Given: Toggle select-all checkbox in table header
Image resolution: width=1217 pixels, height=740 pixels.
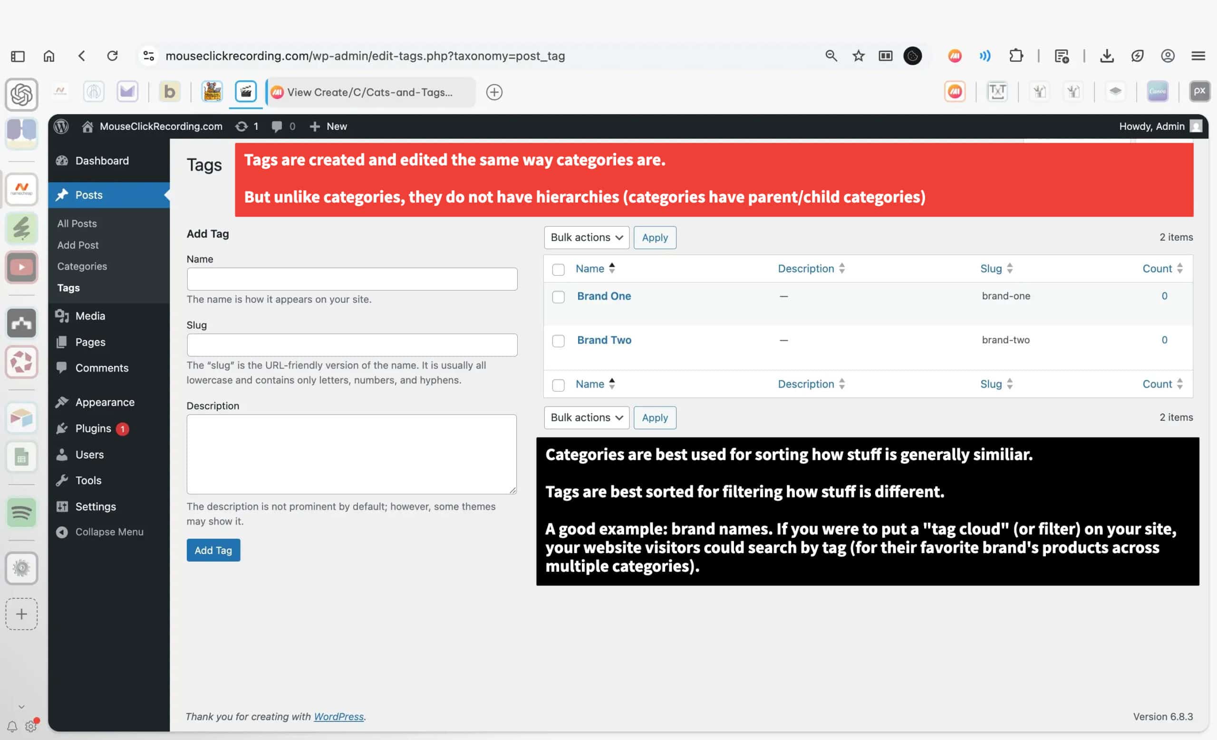Looking at the screenshot, I should (x=558, y=269).
